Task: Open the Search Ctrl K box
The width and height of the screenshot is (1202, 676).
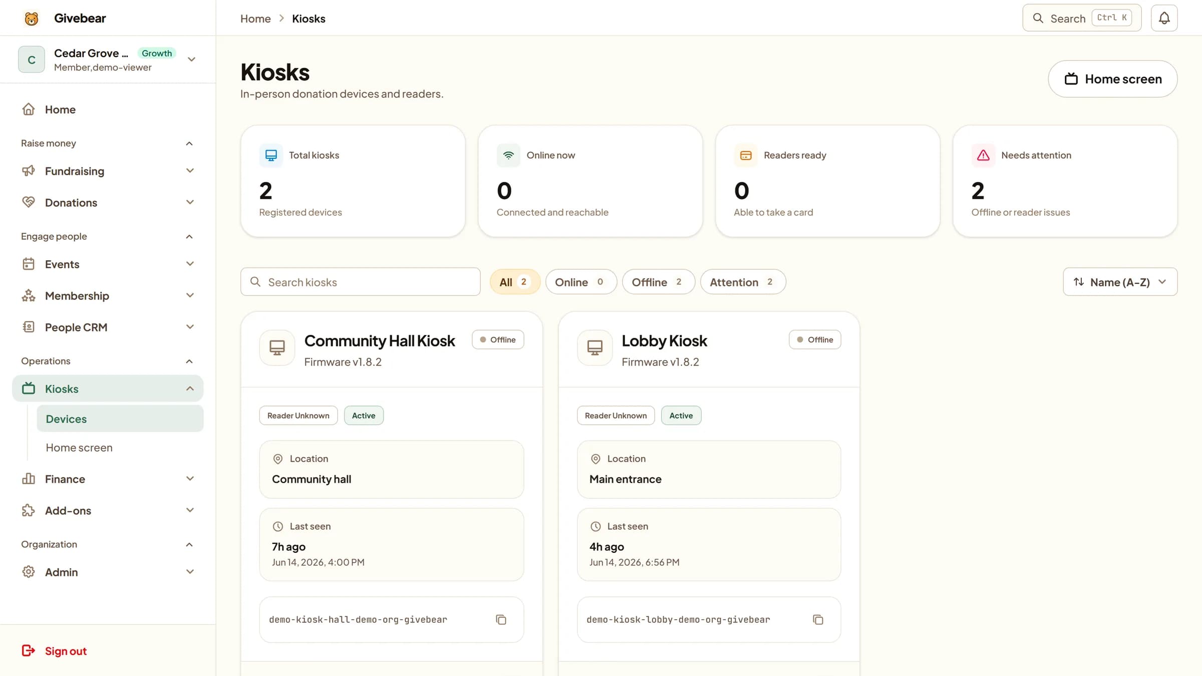Action: (1082, 18)
